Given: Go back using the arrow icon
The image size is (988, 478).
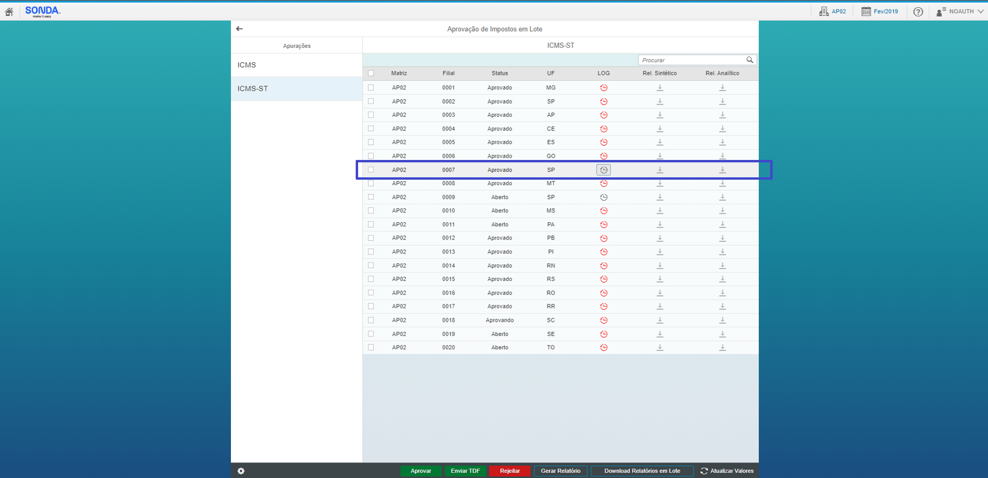Looking at the screenshot, I should tap(239, 29).
